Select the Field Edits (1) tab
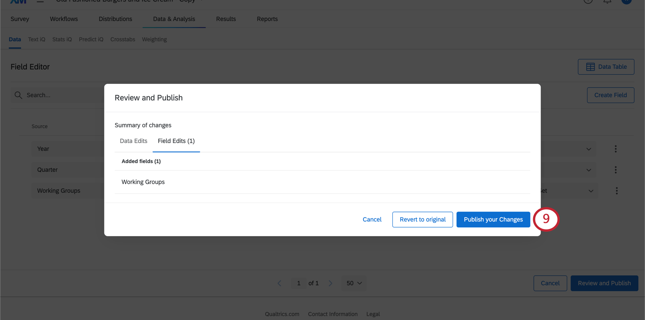 point(176,141)
